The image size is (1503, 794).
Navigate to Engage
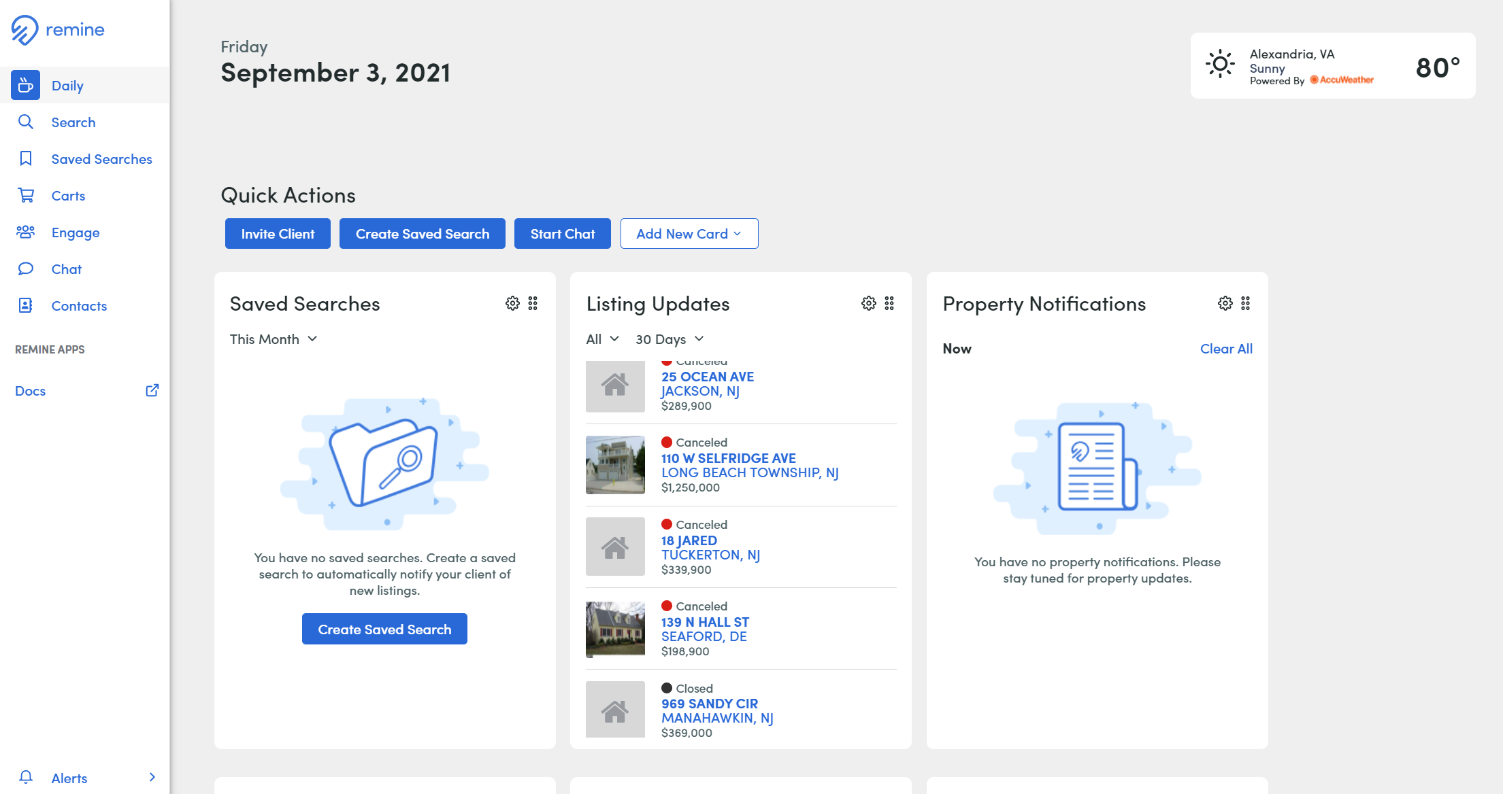point(85,232)
